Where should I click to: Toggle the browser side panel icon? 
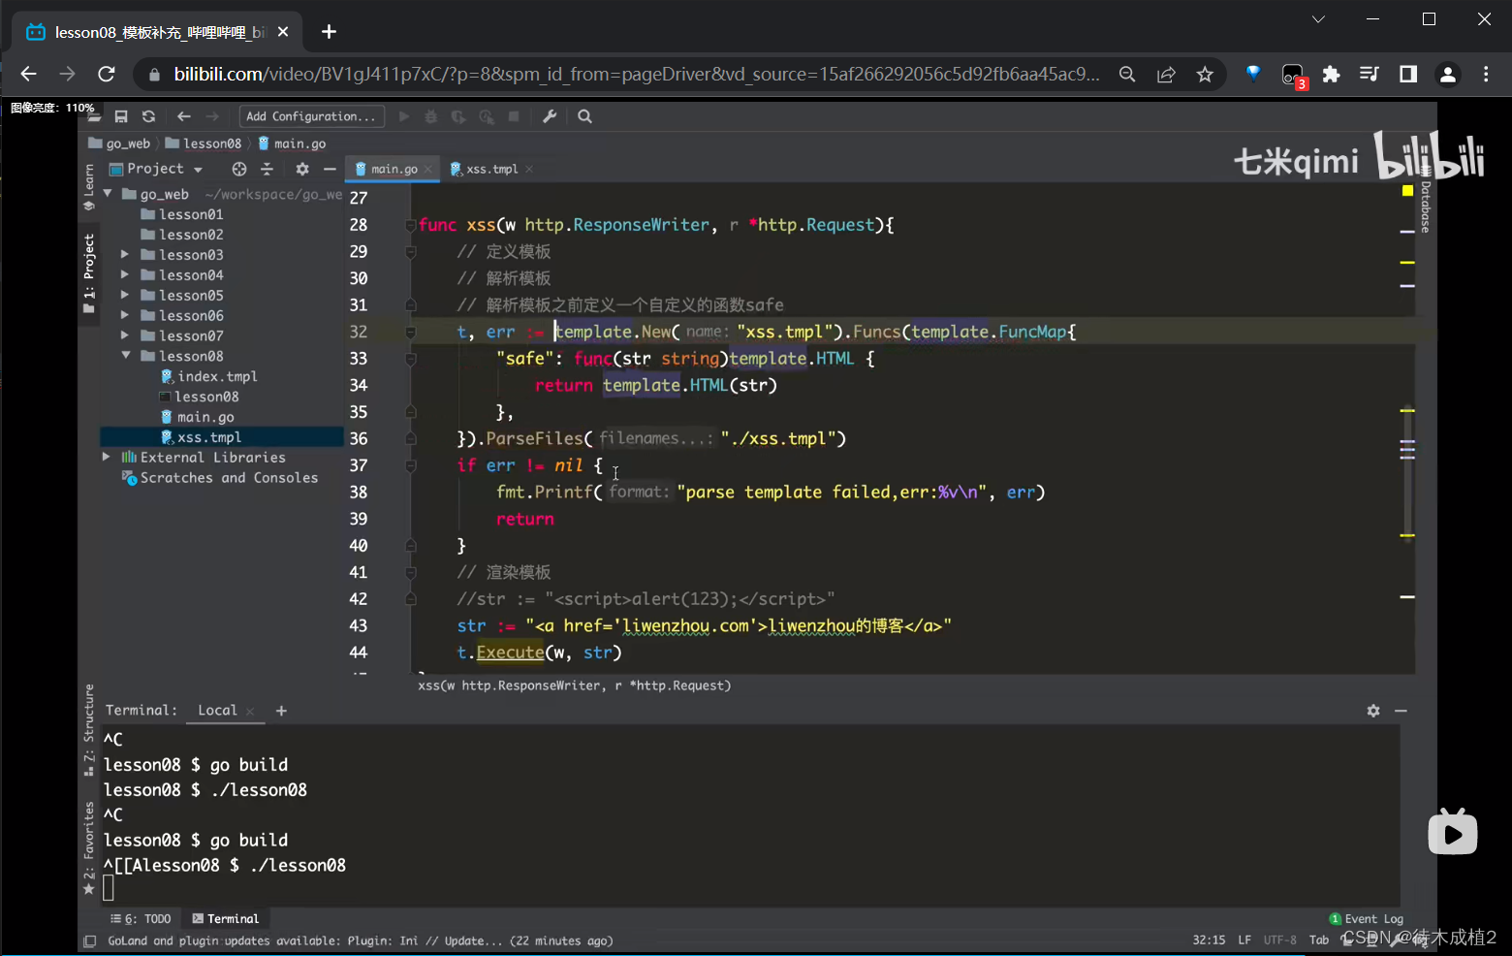1408,75
